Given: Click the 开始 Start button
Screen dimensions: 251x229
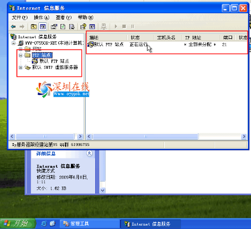Looking at the screenshot, I should [x=18, y=223].
